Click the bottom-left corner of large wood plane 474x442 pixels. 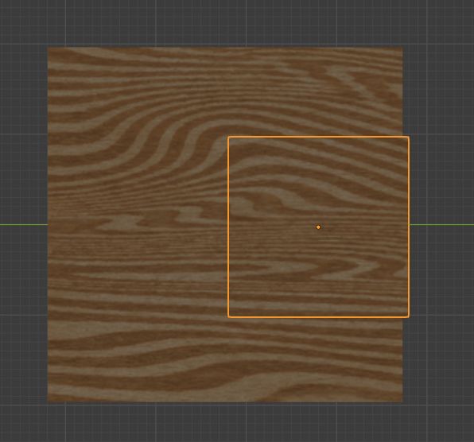(49, 402)
